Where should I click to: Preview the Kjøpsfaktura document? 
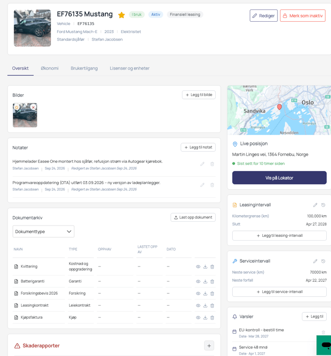[x=198, y=317]
